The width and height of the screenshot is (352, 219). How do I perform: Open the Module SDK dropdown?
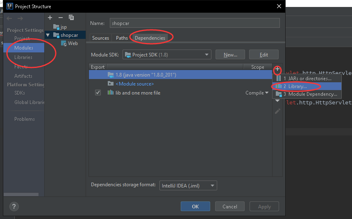coord(167,55)
